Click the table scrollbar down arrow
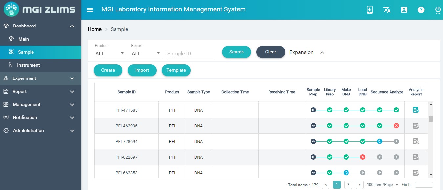This screenshot has width=443, height=190. click(431, 175)
